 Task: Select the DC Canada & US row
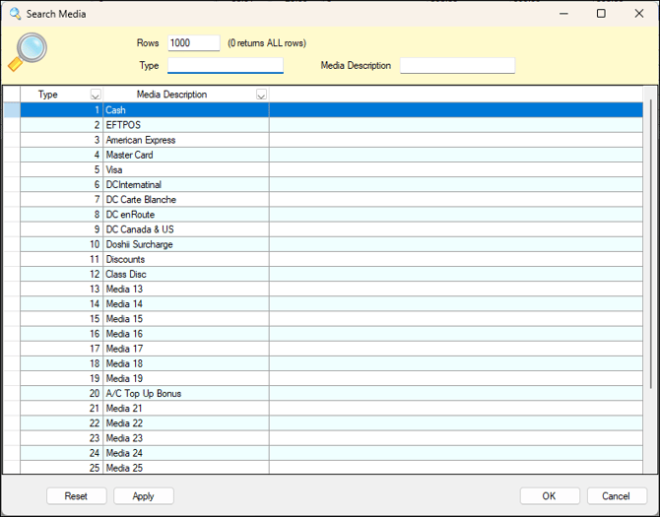[331, 229]
